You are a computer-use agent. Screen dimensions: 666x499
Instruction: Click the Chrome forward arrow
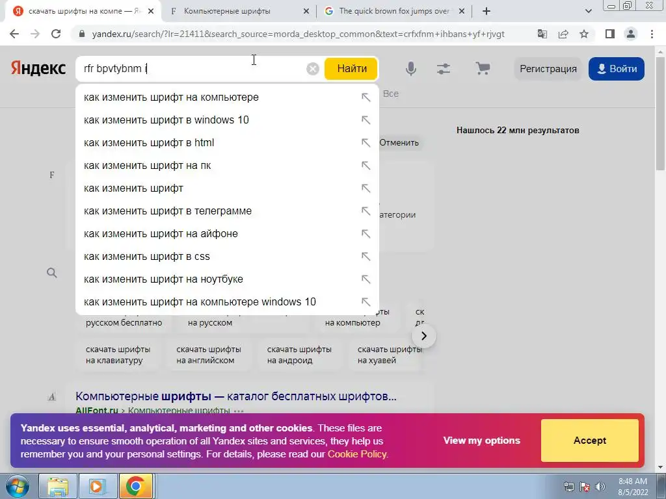[35, 34]
